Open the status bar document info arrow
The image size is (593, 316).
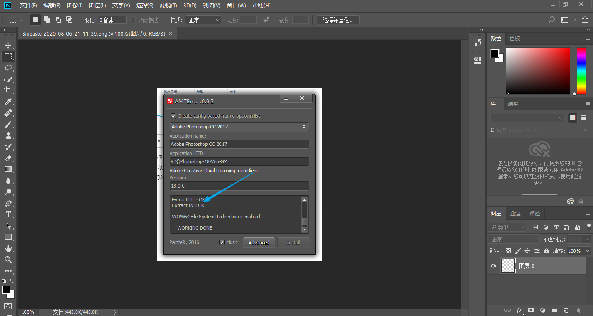pos(115,312)
